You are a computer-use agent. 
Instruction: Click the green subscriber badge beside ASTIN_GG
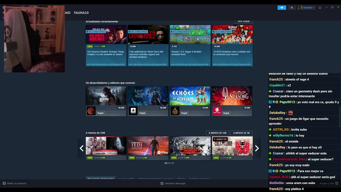[x=270, y=130]
